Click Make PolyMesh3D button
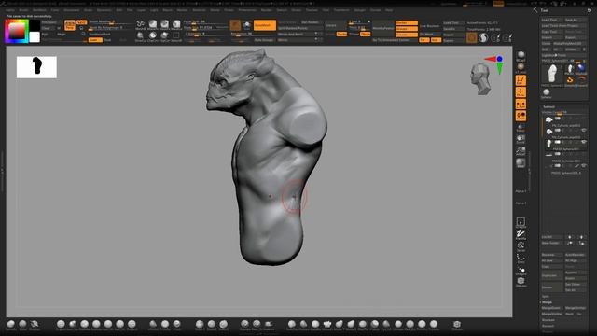This screenshot has height=336, width=597. pos(570,44)
